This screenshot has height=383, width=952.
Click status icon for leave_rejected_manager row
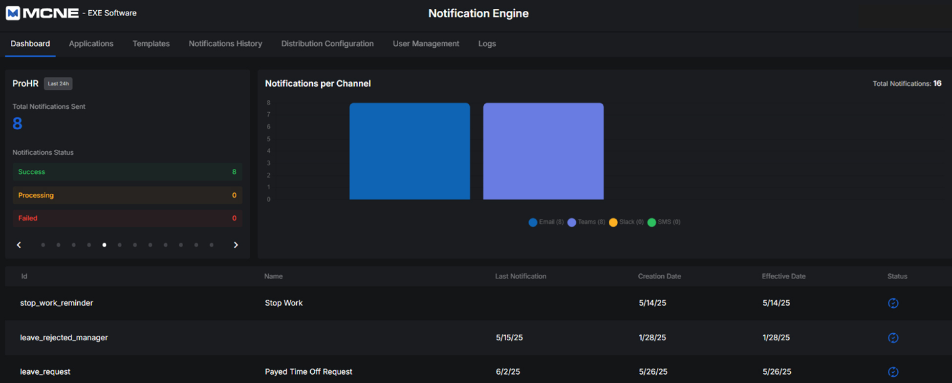click(893, 338)
